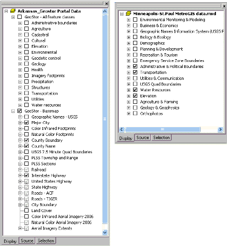The width and height of the screenshot is (227, 246).
Task: Close the MetroGIS table of contents panel
Action: tap(224, 6)
